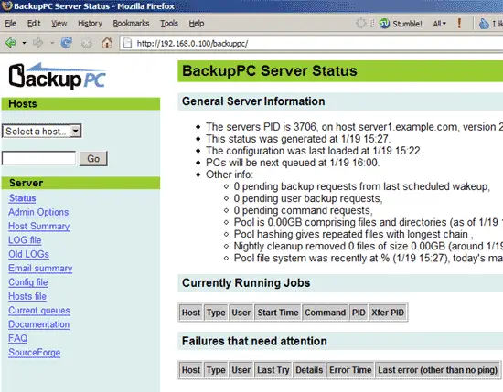The width and height of the screenshot is (503, 392).
Task: Click the Stop loading icon
Action: coord(87,43)
